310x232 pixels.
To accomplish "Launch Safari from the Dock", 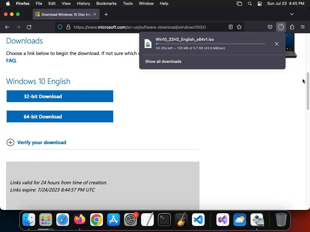I will [63, 220].
